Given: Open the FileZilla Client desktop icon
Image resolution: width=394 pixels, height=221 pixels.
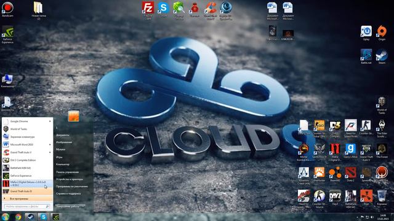Looking at the screenshot, I should (x=148, y=10).
